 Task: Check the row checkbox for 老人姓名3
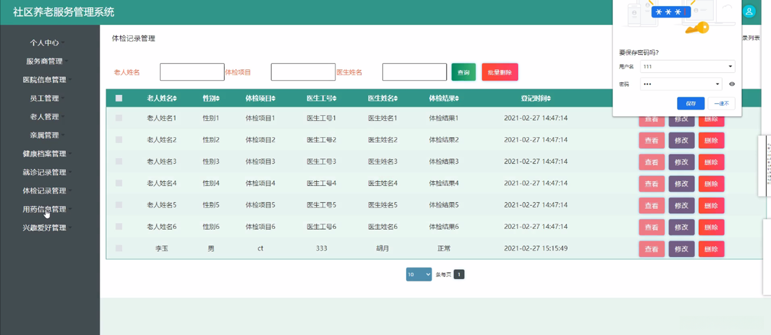pyautogui.click(x=119, y=161)
